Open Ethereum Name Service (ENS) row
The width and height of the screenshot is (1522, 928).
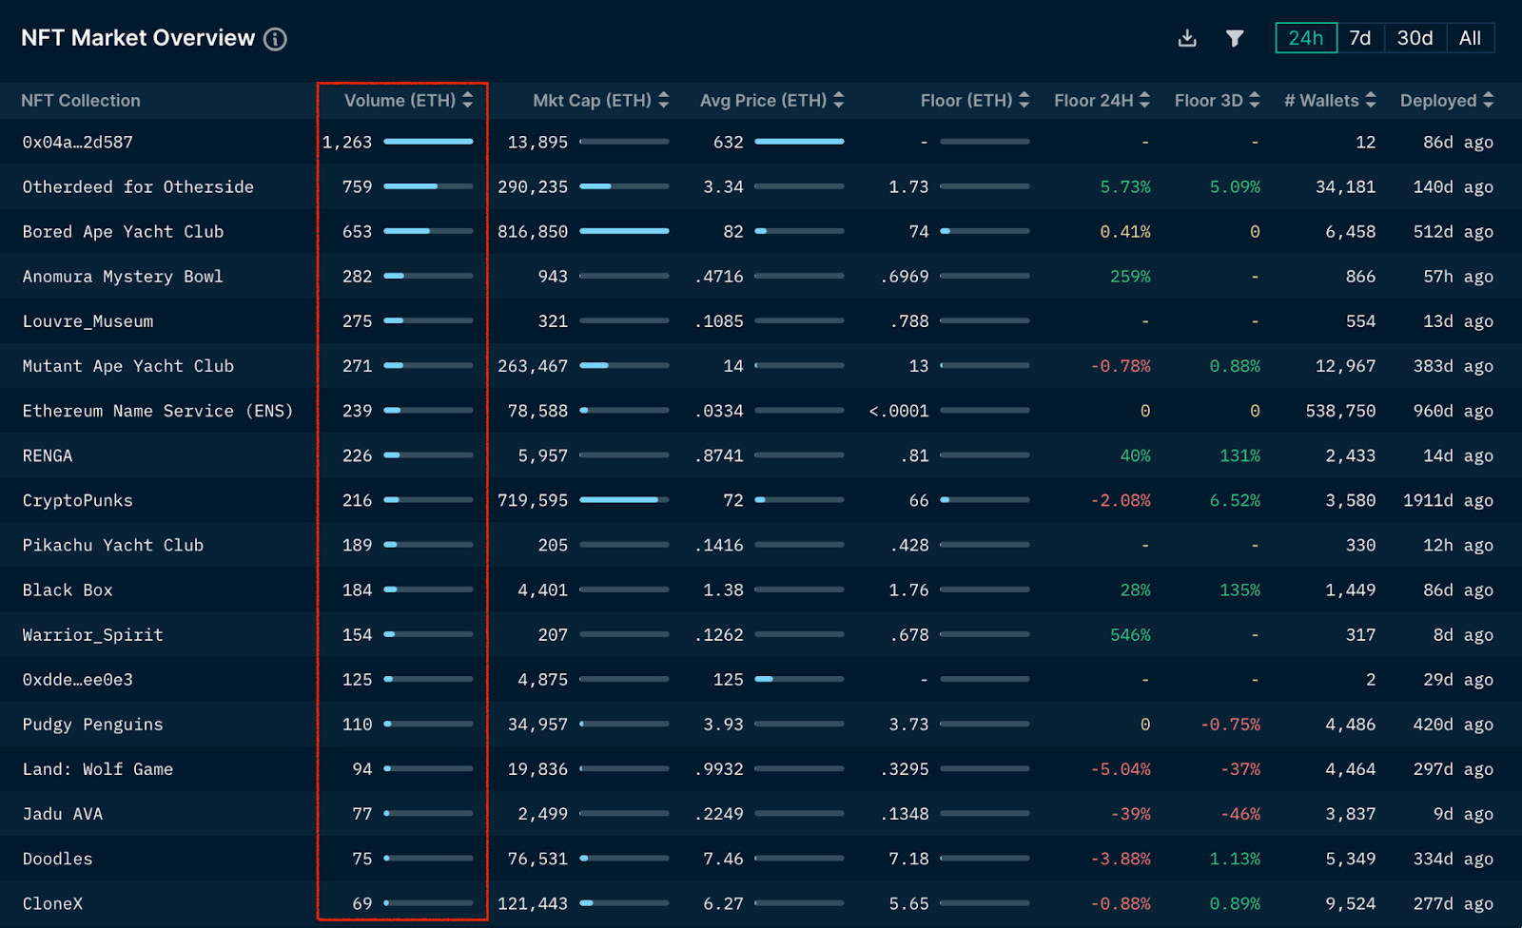[x=158, y=411]
